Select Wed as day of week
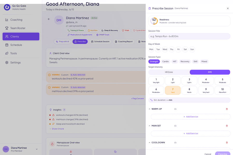233x155 pixels. [165, 49]
